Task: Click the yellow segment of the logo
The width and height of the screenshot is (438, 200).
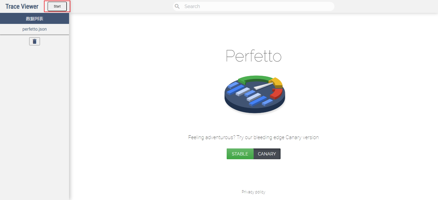Action: point(276,83)
